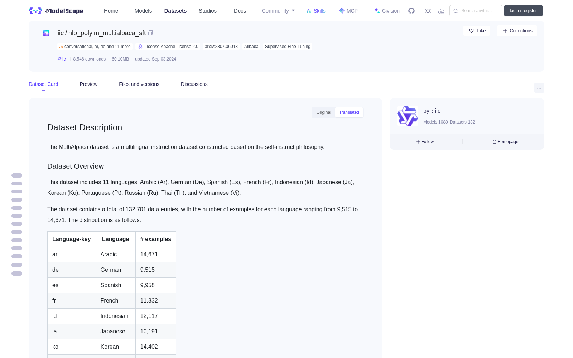Open the Skills page

316,11
